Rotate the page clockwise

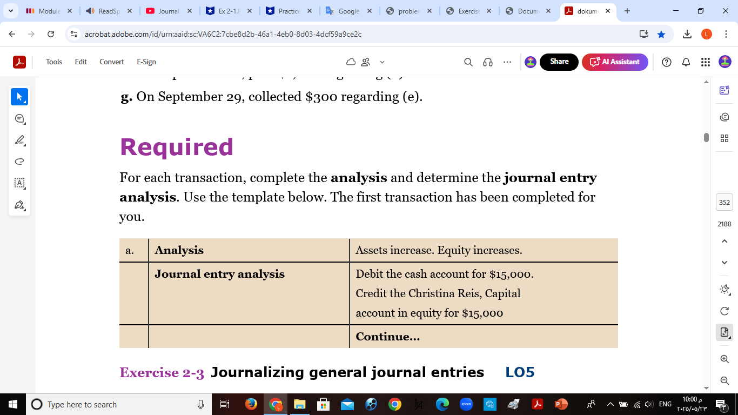[x=724, y=311]
